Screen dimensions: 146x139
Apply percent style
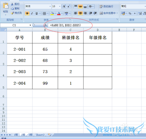tap(130, 13)
